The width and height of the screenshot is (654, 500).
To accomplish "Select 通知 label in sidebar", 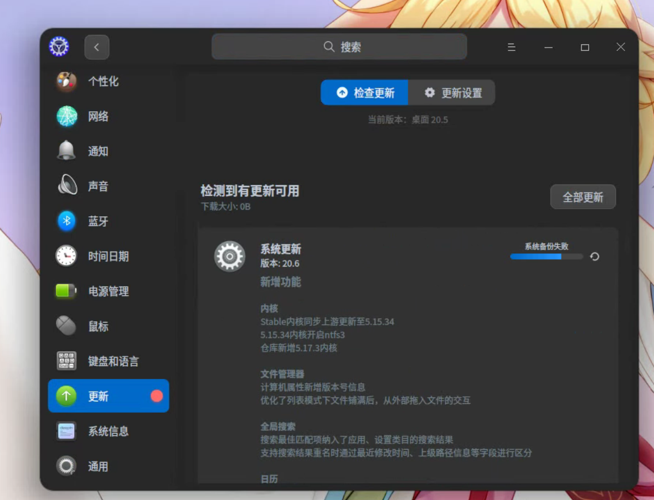I will coord(99,151).
